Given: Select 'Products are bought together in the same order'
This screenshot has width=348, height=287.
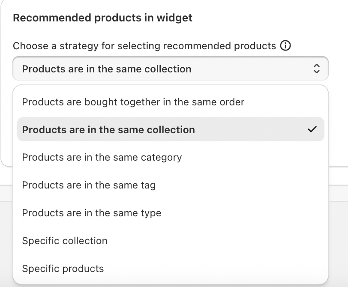Looking at the screenshot, I should point(133,102).
